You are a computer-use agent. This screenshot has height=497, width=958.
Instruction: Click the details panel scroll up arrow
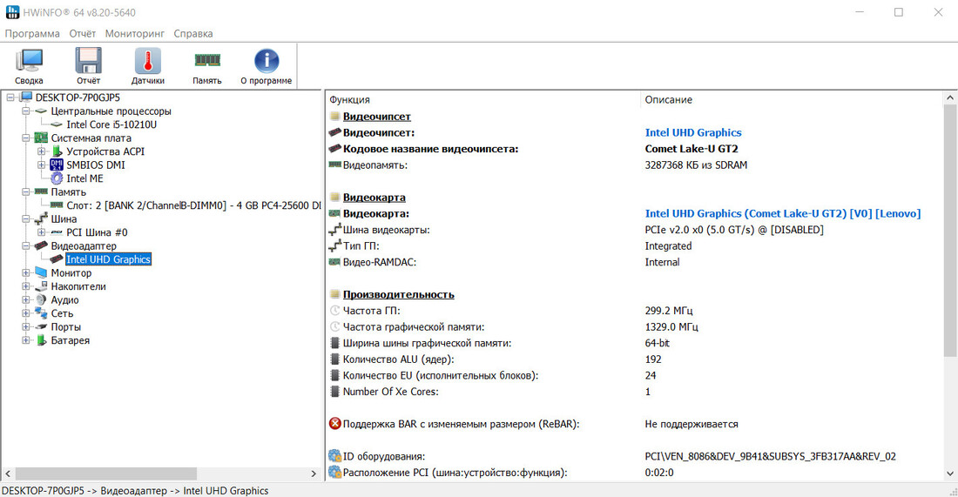click(950, 97)
